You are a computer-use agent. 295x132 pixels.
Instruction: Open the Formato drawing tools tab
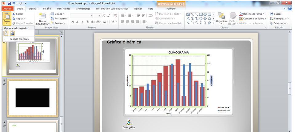point(171,9)
